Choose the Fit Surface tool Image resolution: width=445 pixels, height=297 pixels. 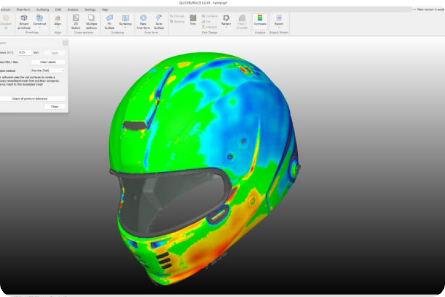click(x=109, y=21)
